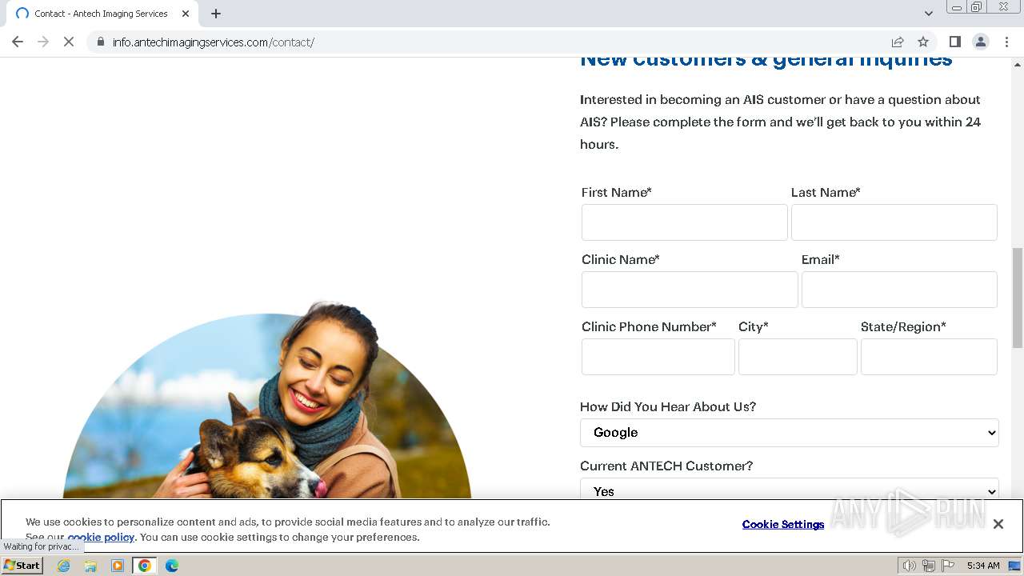The height and width of the screenshot is (576, 1024).
Task: Select the Contact - Antech Imaging Services tab
Action: pos(102,14)
